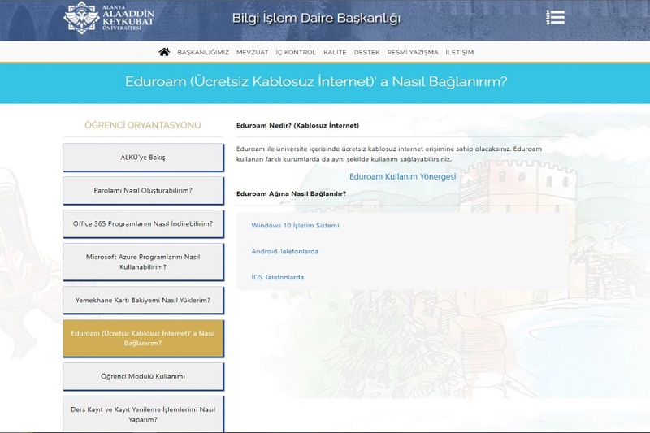Open IOS Telefonlarda instructions link
Image resolution: width=650 pixels, height=433 pixels.
click(x=277, y=277)
